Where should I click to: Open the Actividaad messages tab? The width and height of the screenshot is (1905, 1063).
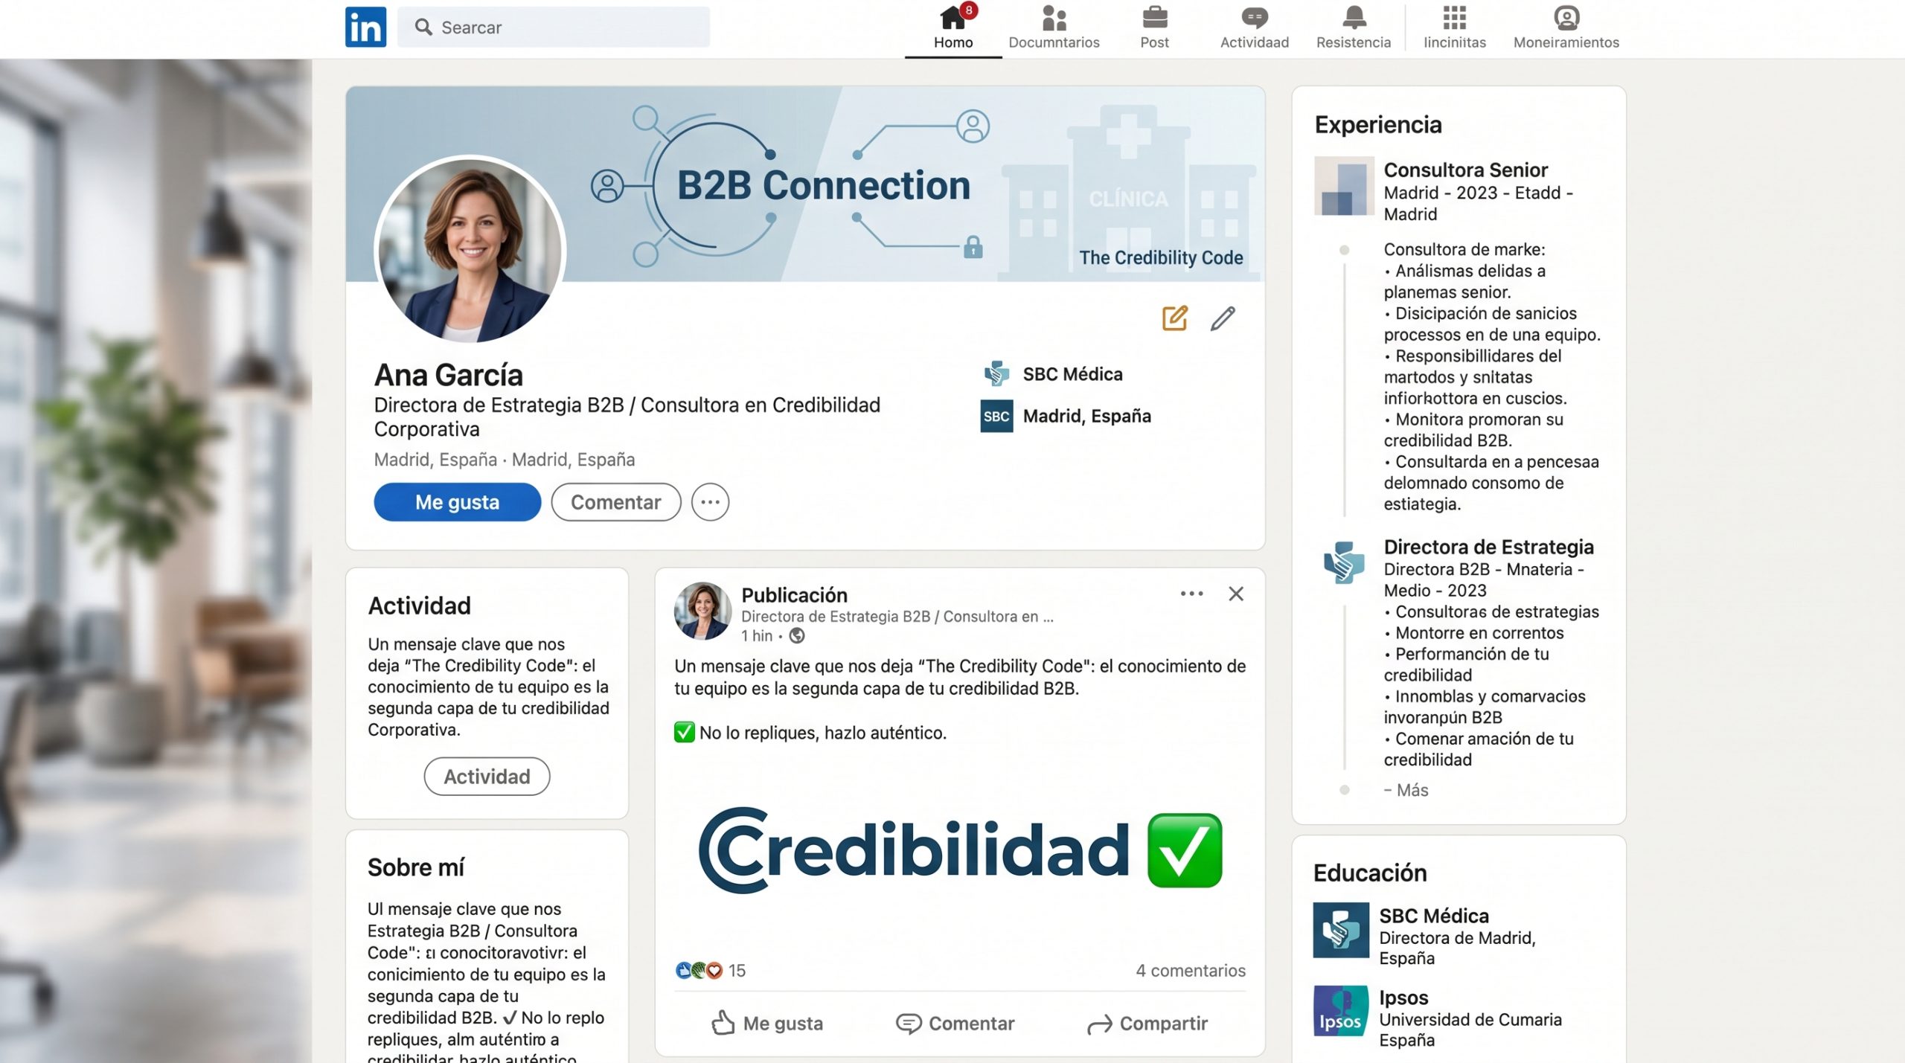1254,28
